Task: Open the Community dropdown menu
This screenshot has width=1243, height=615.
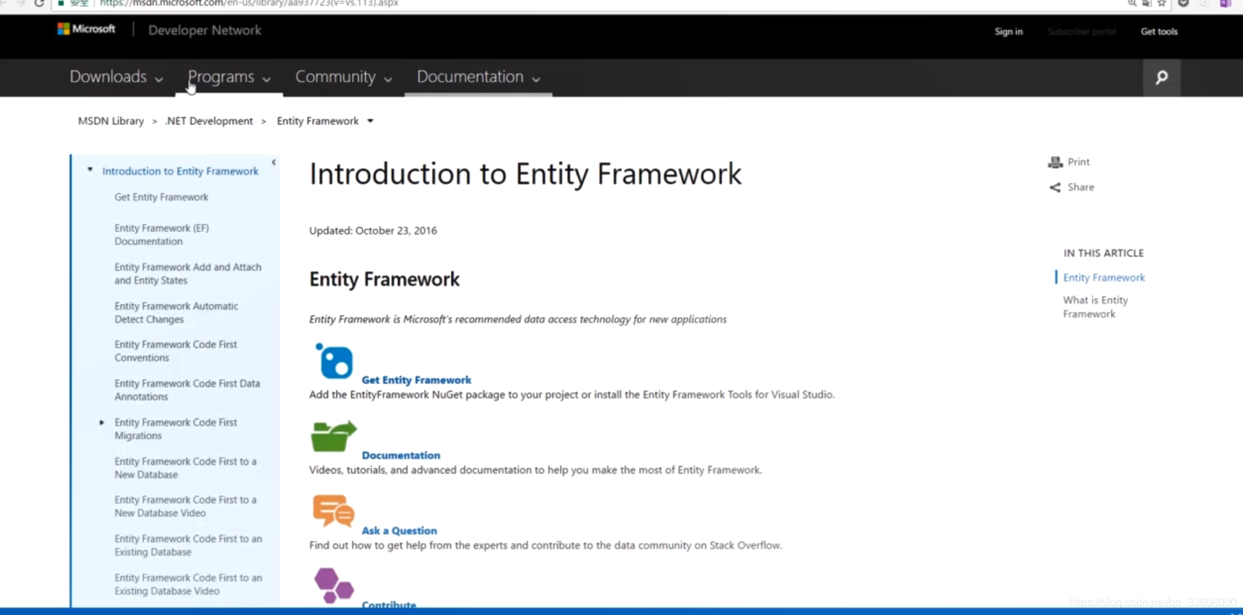Action: click(343, 77)
